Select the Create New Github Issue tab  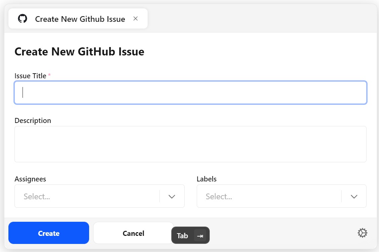tap(80, 19)
